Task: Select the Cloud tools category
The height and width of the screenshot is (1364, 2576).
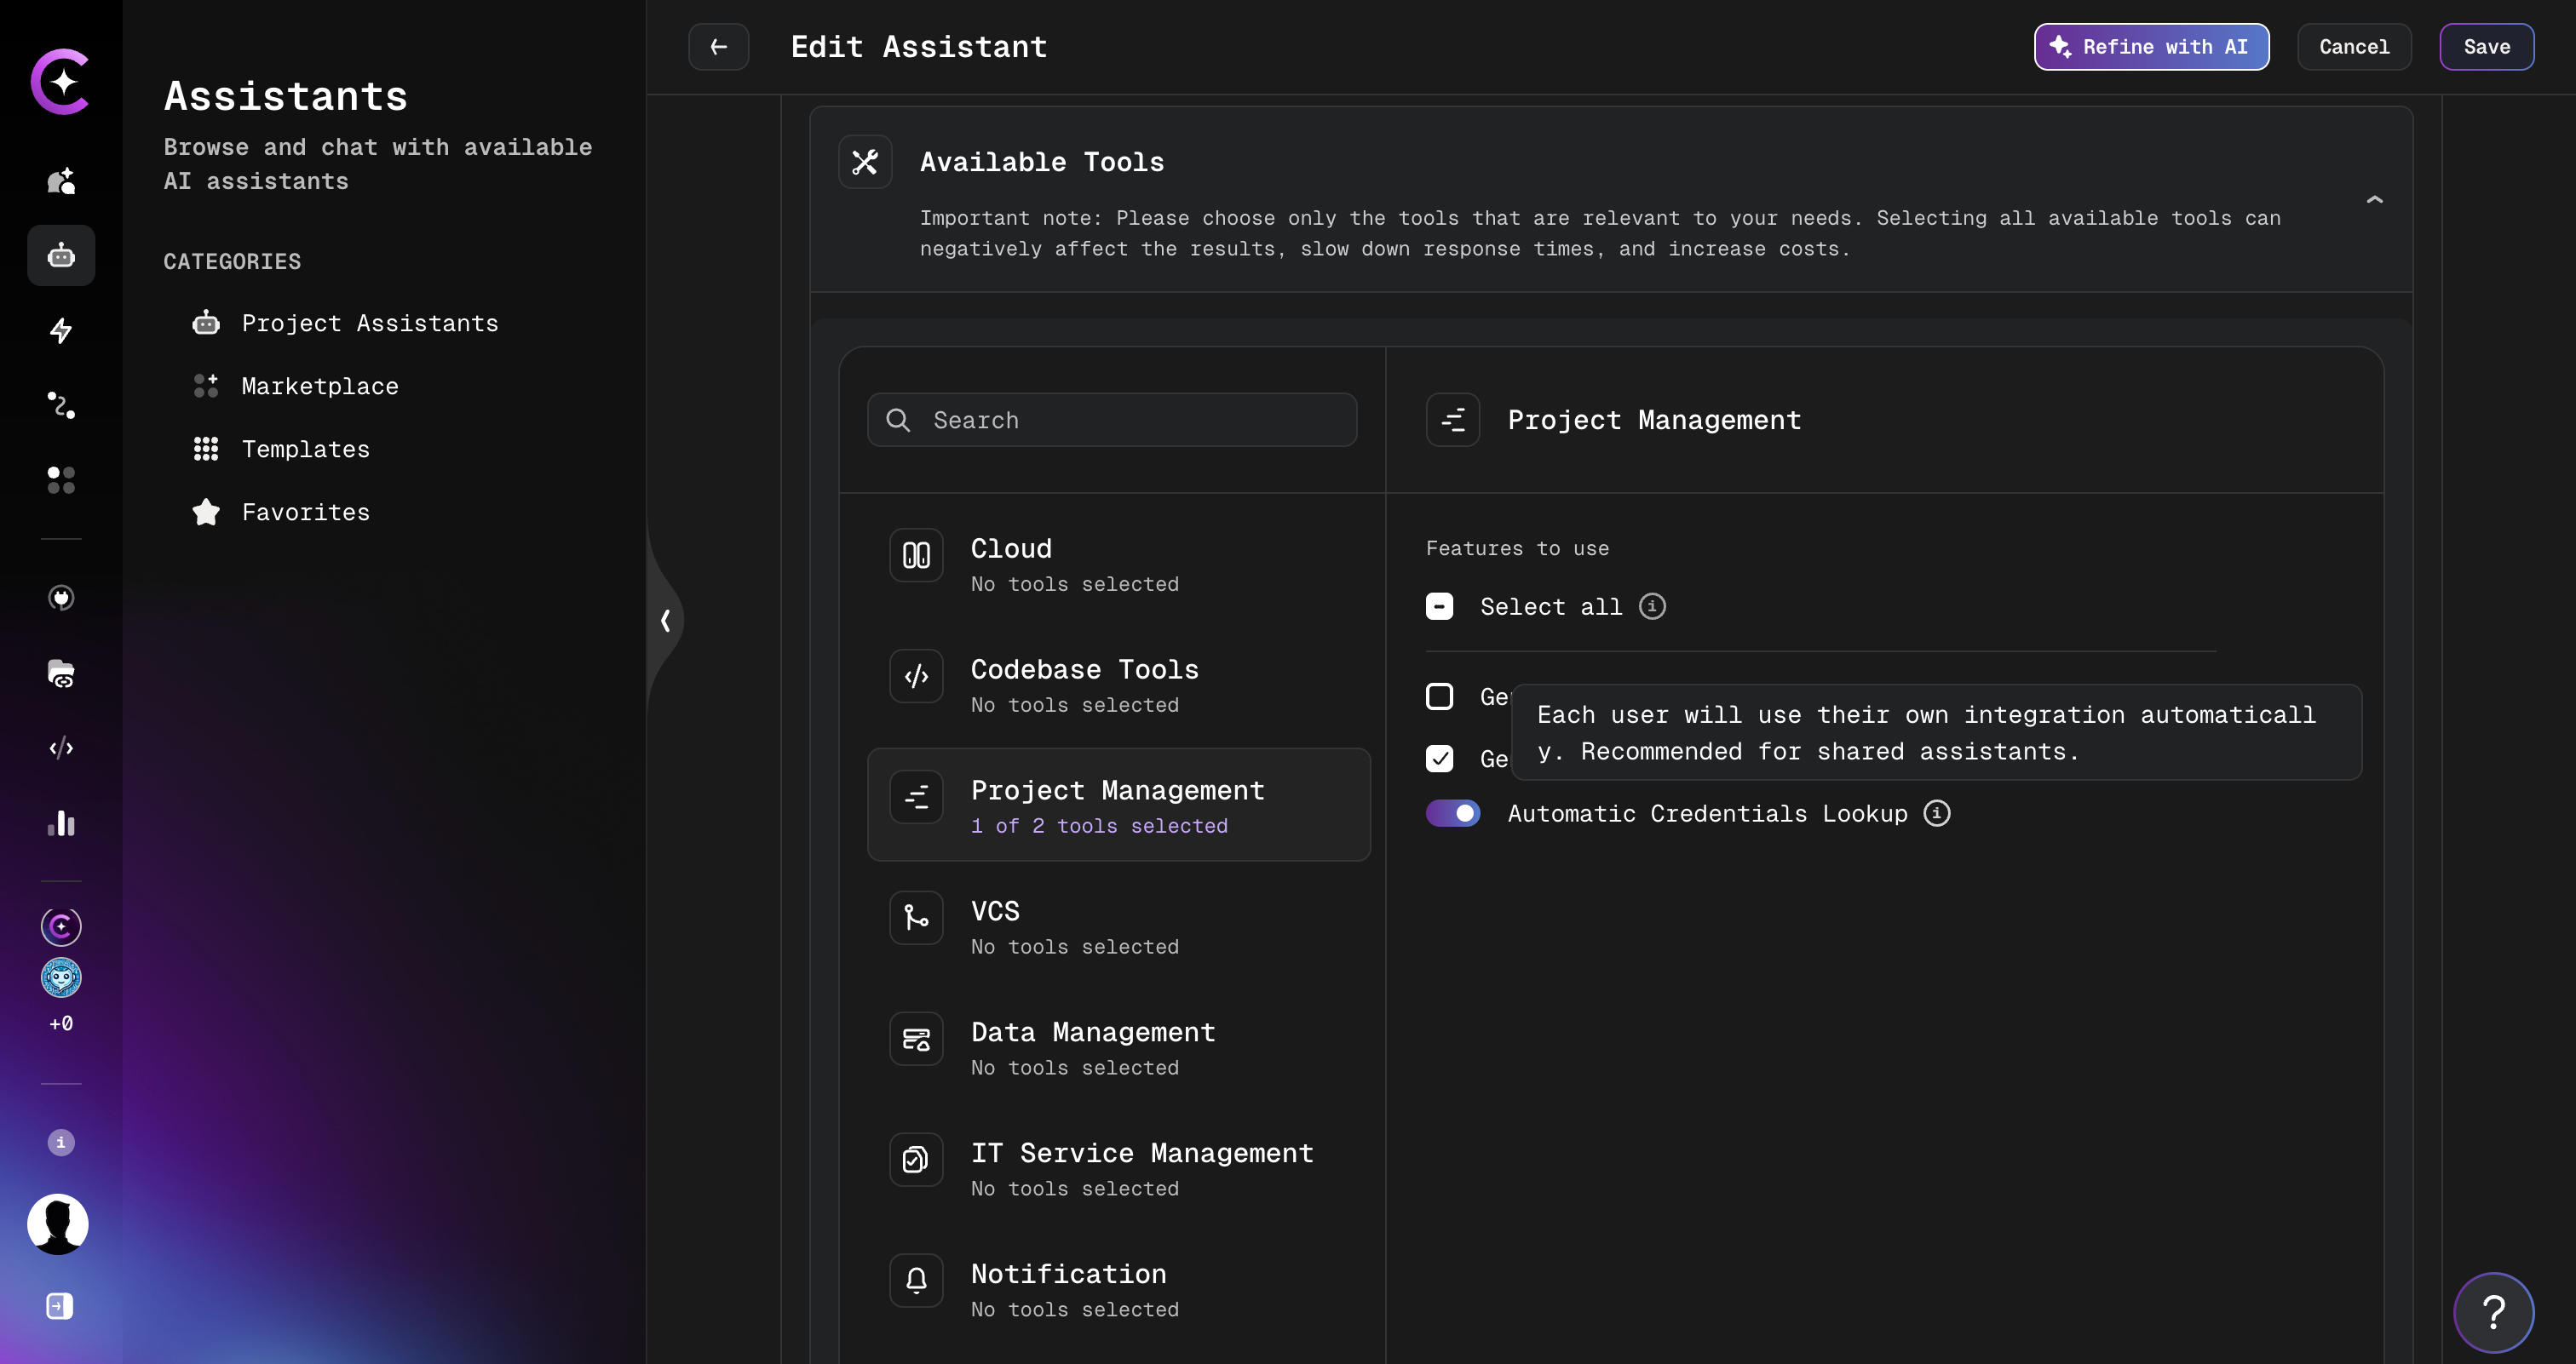Action: point(1118,564)
